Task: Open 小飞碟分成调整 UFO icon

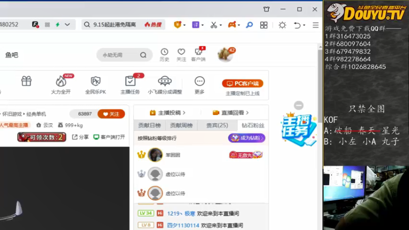Action: tap(165, 85)
